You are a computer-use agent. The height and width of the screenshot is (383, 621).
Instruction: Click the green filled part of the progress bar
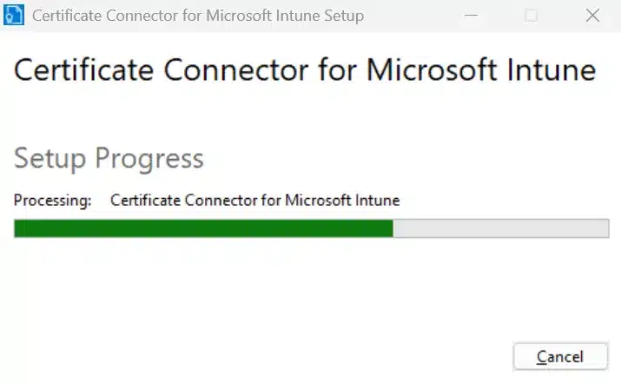point(203,228)
